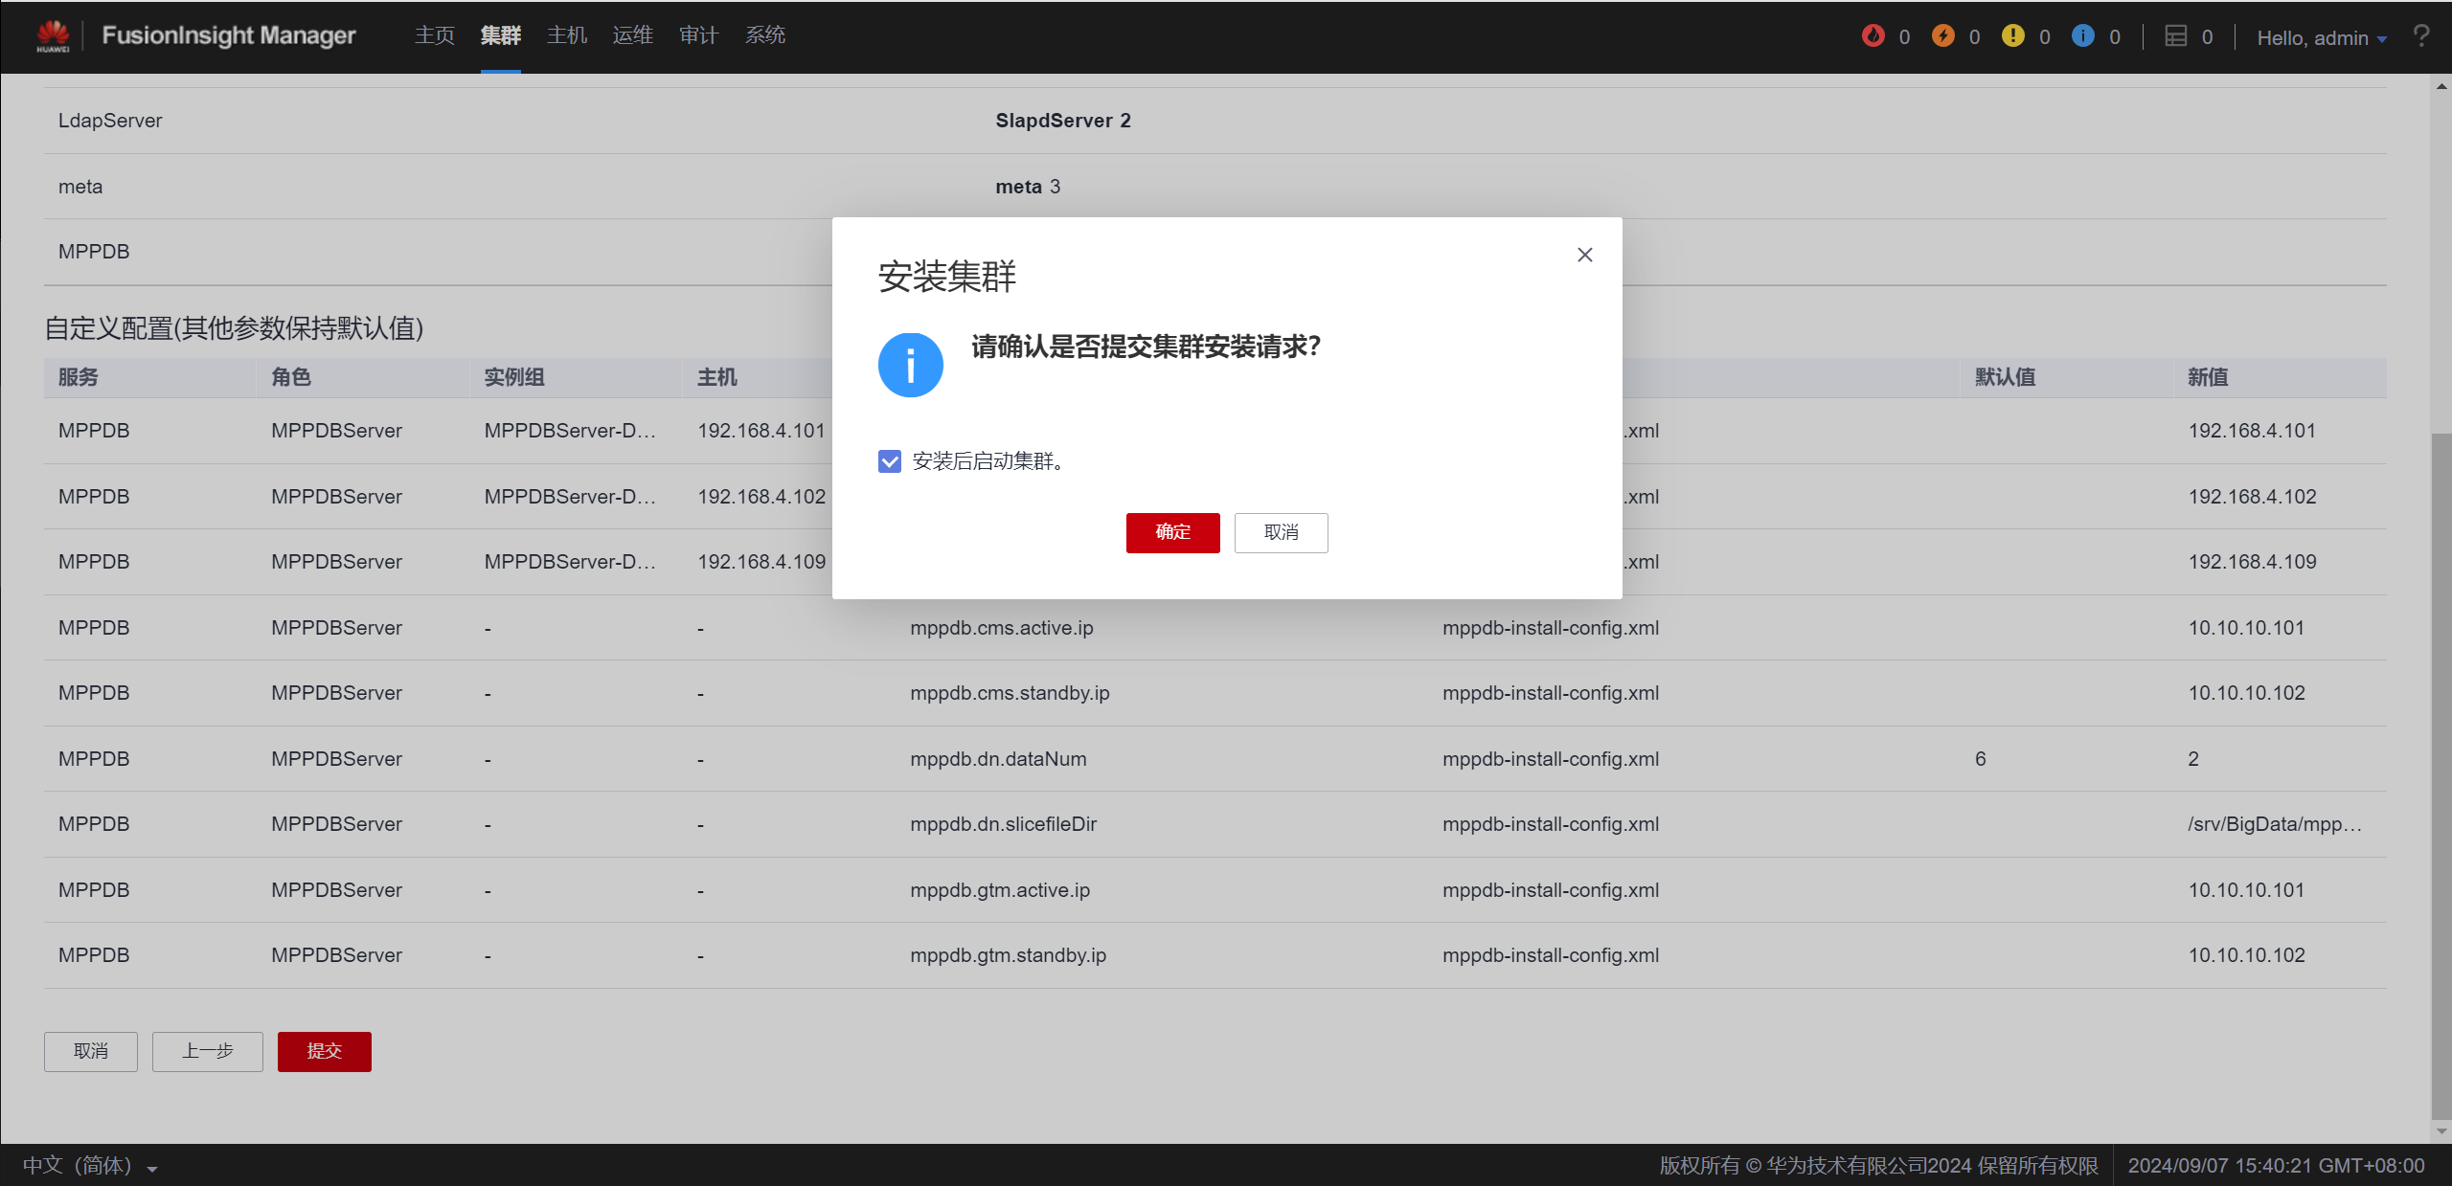
Task: Select LdapServer row label
Action: 110,121
